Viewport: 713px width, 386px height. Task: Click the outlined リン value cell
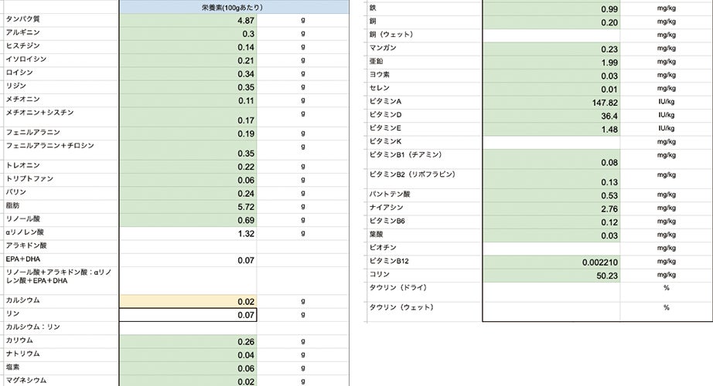pos(188,314)
